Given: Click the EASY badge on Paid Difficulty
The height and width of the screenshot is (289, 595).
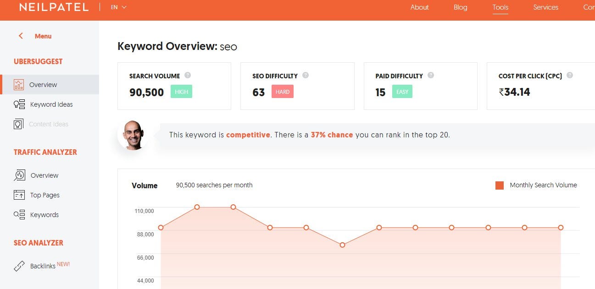Looking at the screenshot, I should pyautogui.click(x=402, y=92).
